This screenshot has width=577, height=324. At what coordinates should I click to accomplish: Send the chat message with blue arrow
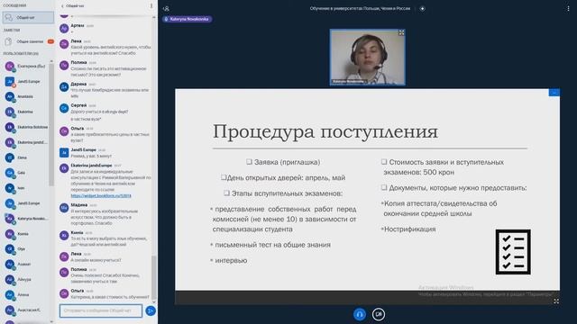pos(151,310)
